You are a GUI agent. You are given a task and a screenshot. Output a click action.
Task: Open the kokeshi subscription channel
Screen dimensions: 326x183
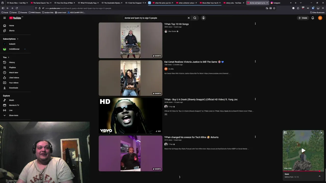point(15,44)
